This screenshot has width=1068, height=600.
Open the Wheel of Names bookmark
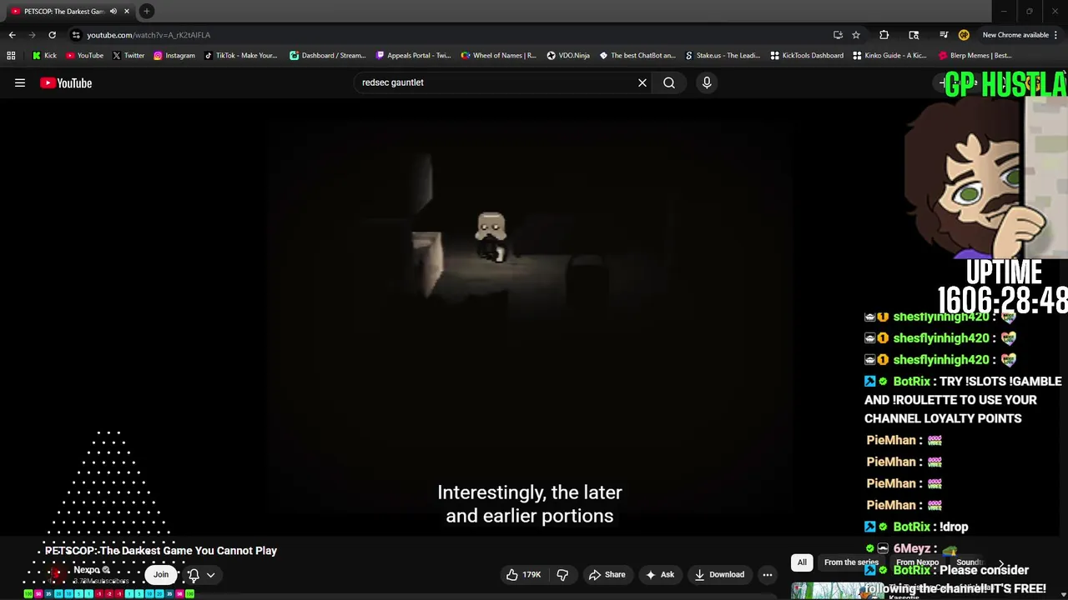pyautogui.click(x=498, y=56)
